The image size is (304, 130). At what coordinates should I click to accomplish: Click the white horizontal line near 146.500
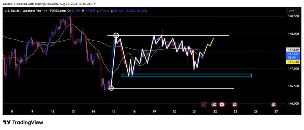(178, 88)
